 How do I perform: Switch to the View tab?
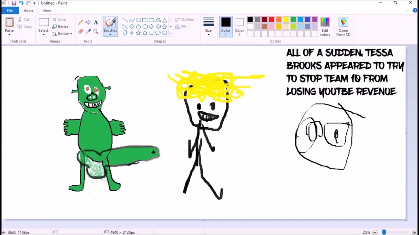point(47,11)
